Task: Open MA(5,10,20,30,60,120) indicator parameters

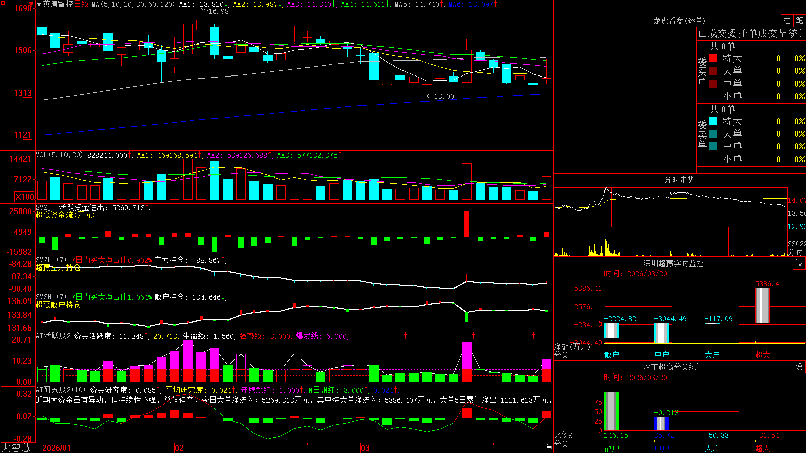Action: click(133, 4)
